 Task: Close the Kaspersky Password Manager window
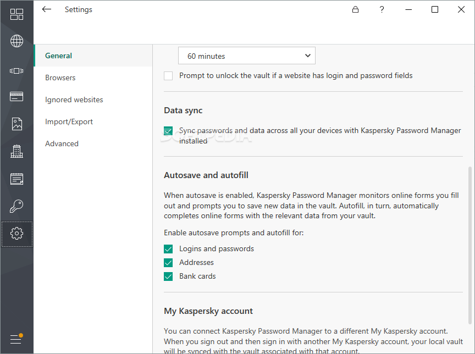click(x=461, y=10)
